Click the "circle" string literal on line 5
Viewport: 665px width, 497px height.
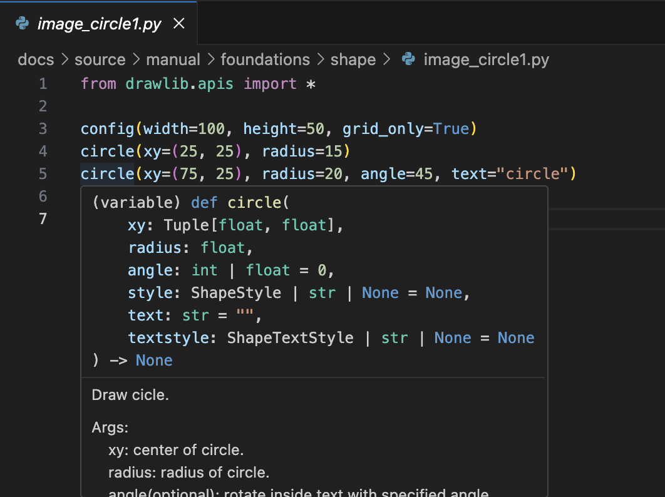[x=532, y=174]
